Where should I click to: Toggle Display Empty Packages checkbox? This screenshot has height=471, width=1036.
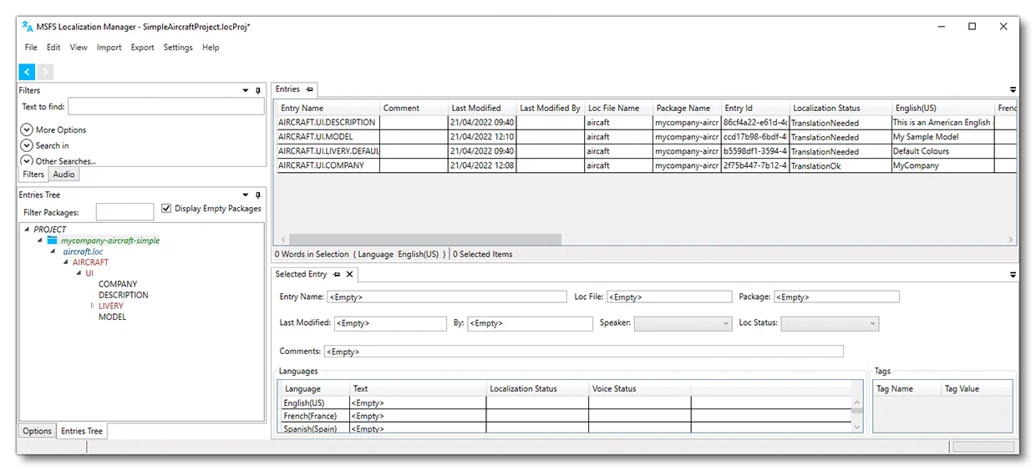click(166, 208)
